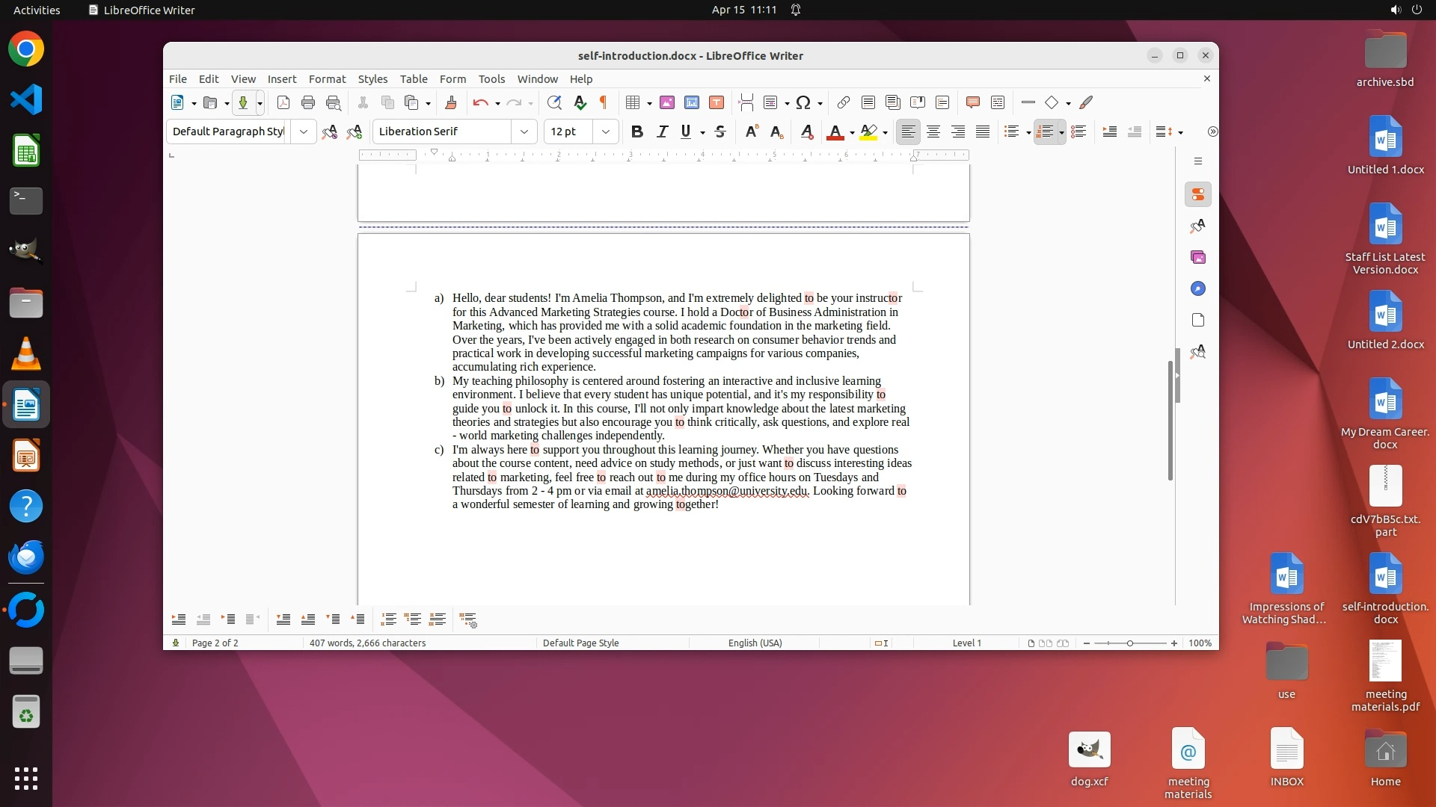Image resolution: width=1436 pixels, height=807 pixels.
Task: Open the Tools menu
Action: click(491, 79)
